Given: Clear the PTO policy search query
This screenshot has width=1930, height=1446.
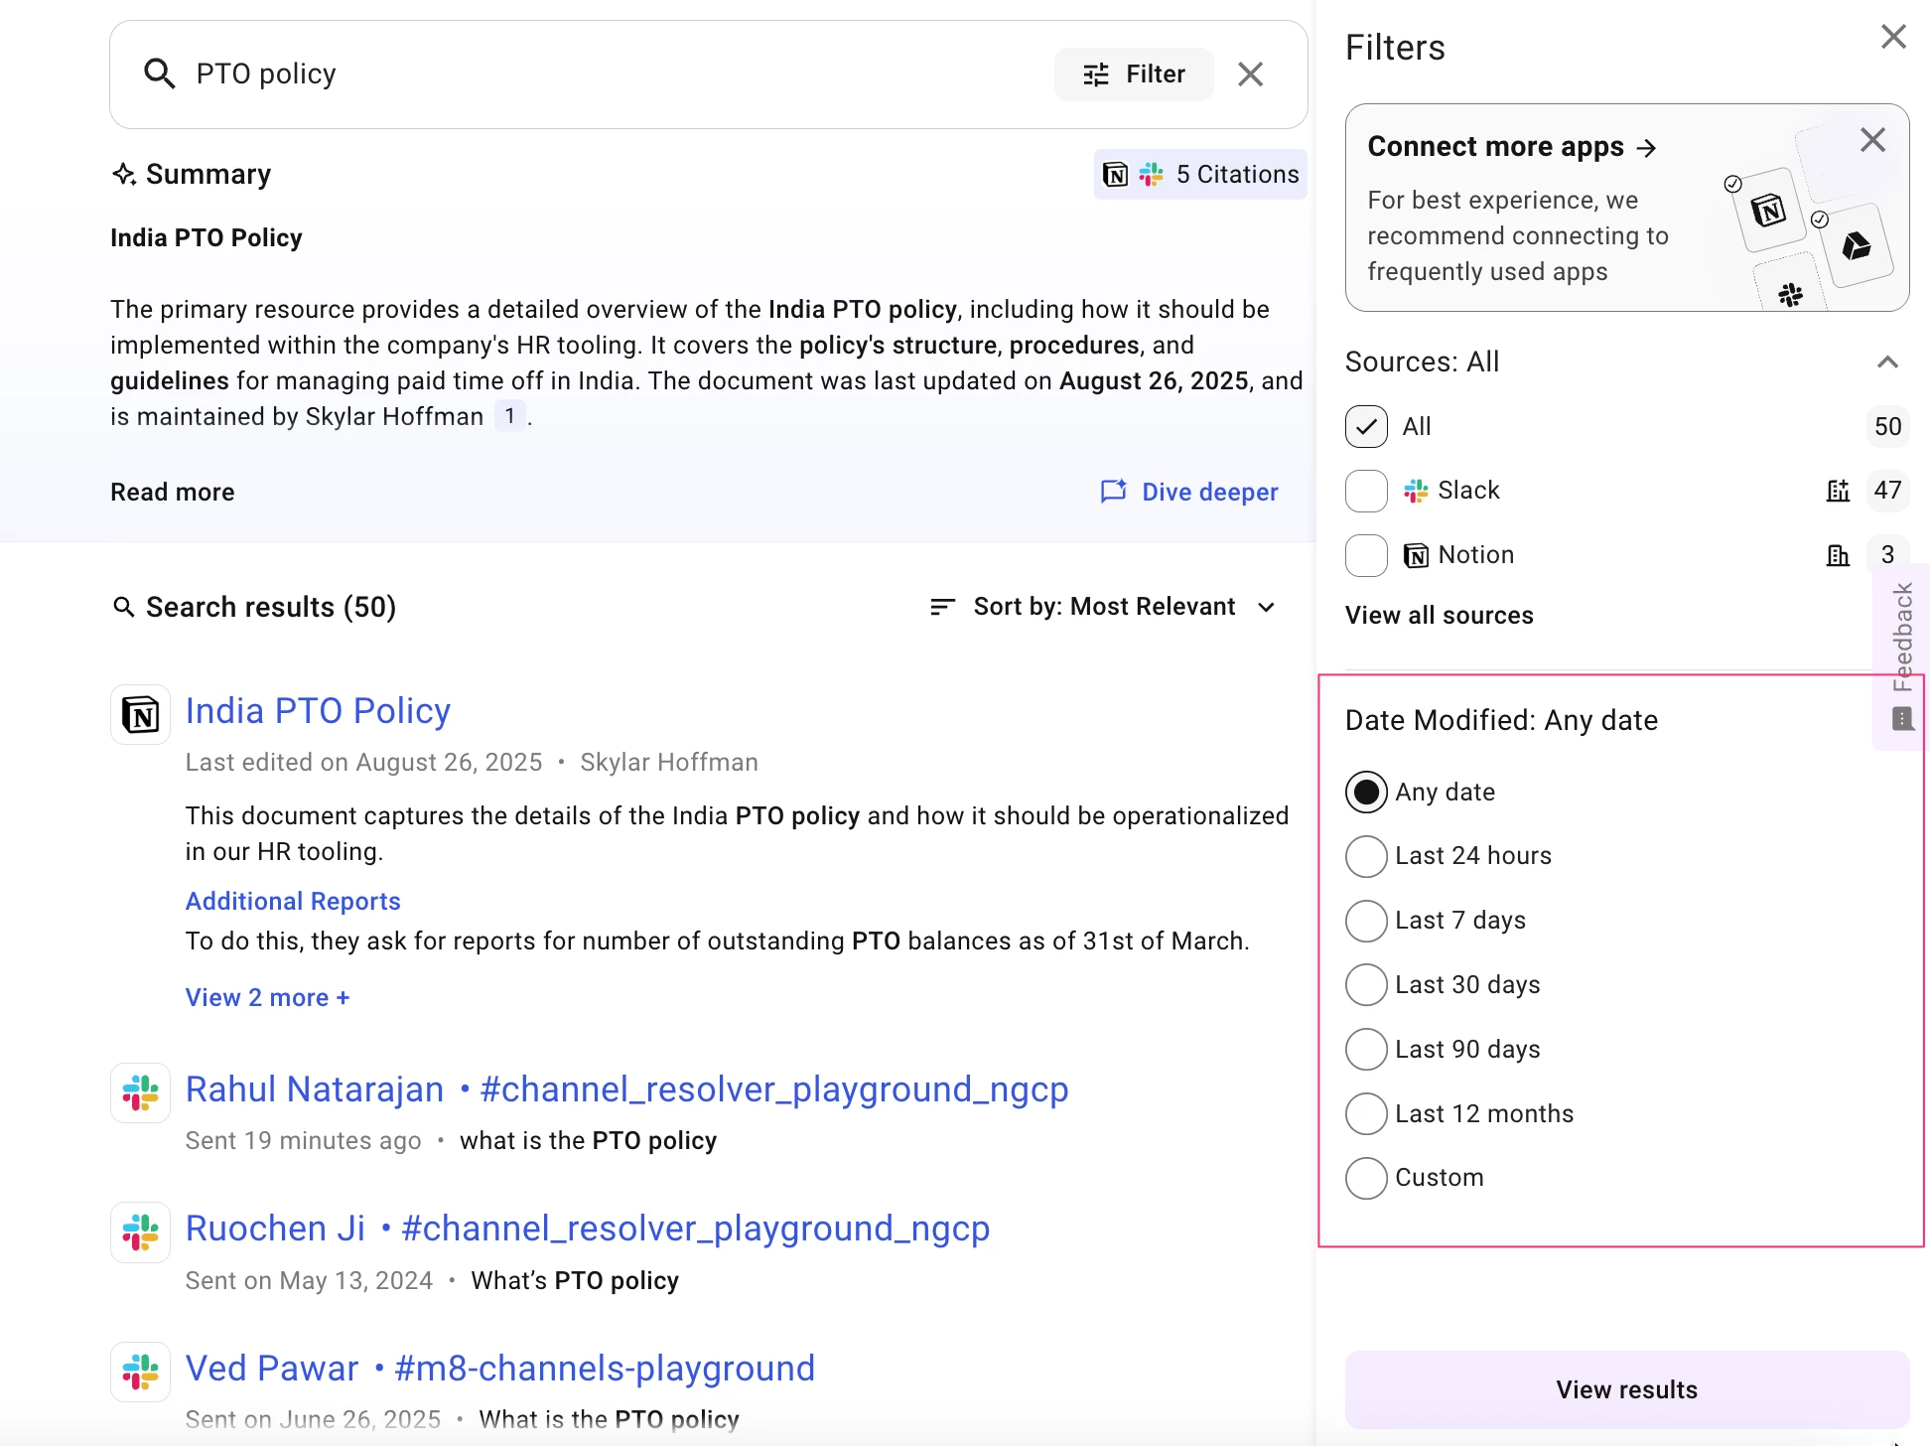Looking at the screenshot, I should 1250,74.
